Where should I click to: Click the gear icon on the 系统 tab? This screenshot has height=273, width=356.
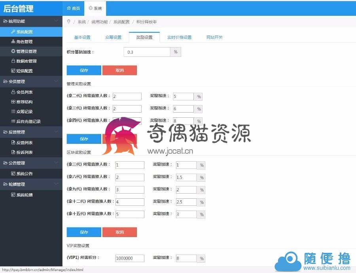pos(91,8)
